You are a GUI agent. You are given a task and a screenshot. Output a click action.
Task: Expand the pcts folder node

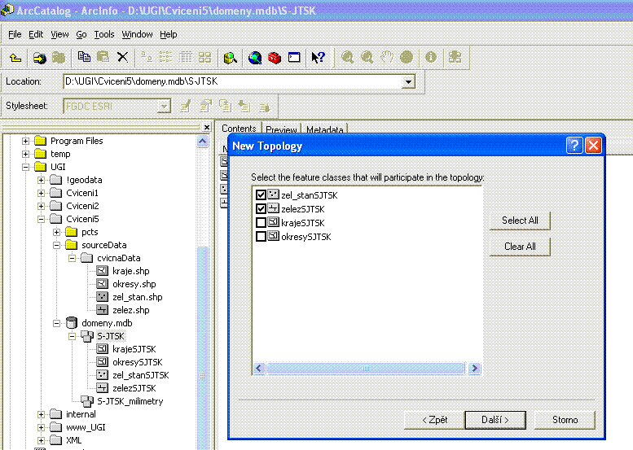[56, 232]
